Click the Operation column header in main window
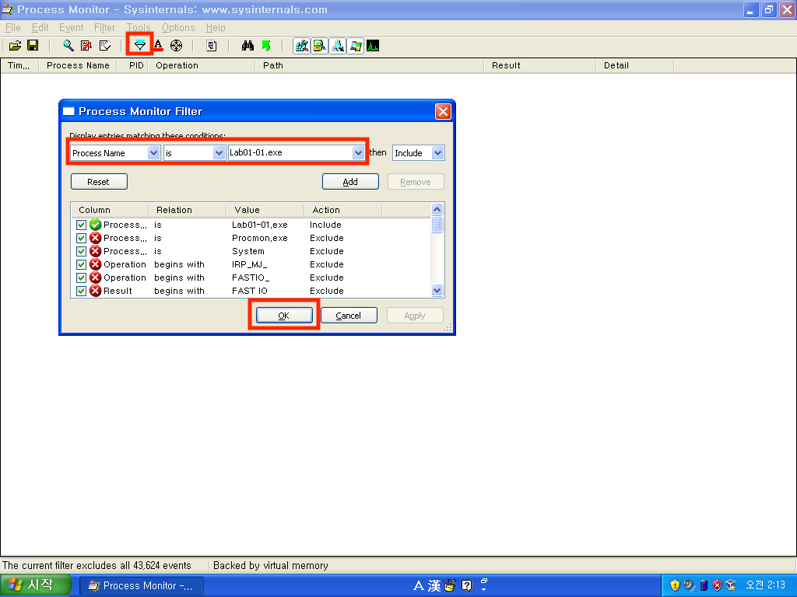The height and width of the screenshot is (597, 797). click(201, 65)
